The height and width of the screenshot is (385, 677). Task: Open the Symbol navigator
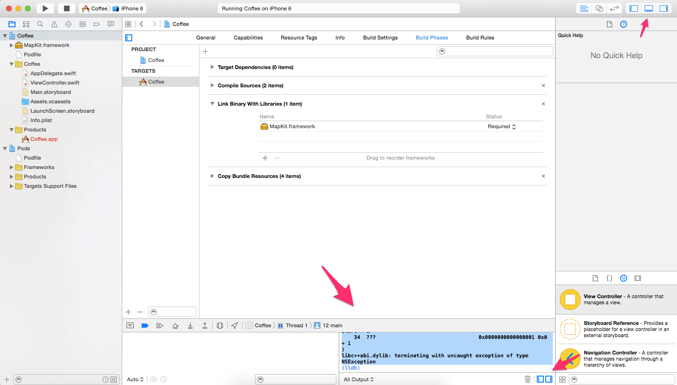(x=26, y=24)
